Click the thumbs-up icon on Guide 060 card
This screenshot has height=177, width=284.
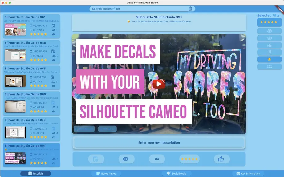coord(54,111)
